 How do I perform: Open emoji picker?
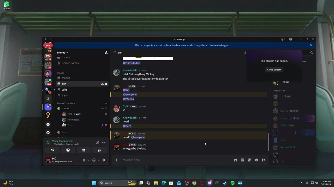257,160
